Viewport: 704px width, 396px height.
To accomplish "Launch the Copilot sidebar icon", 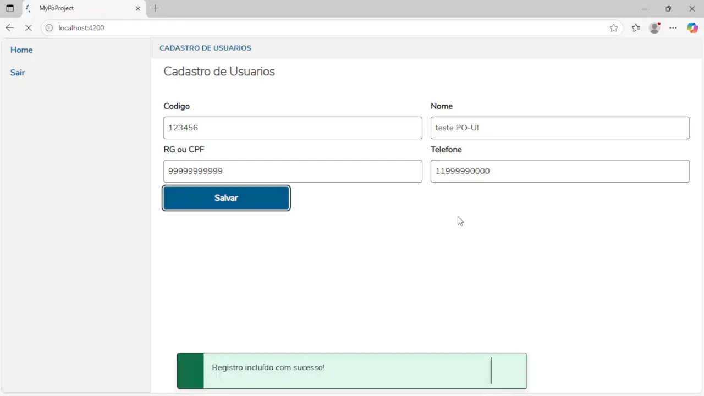I will [692, 28].
